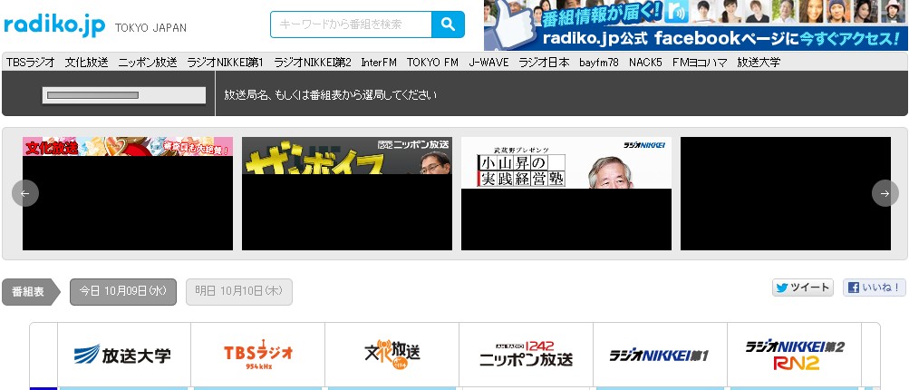
Task: Show previous banners with left arrow
Action: tap(25, 193)
